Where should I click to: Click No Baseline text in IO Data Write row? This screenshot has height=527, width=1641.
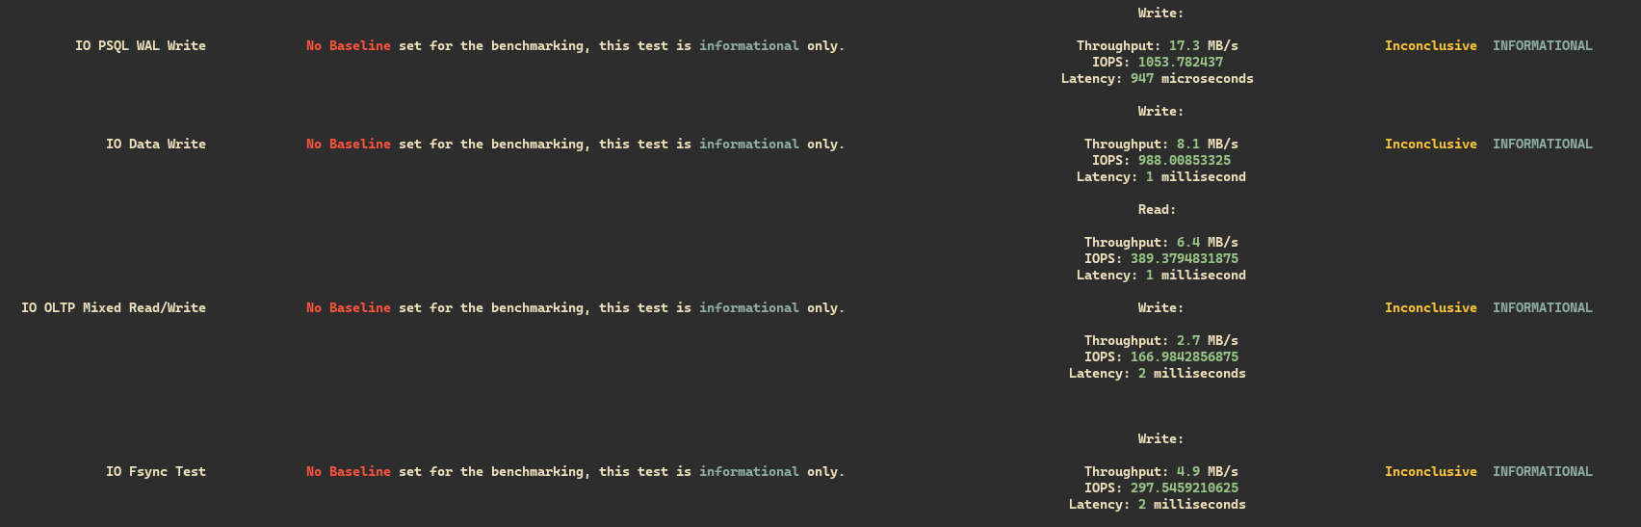tap(349, 144)
